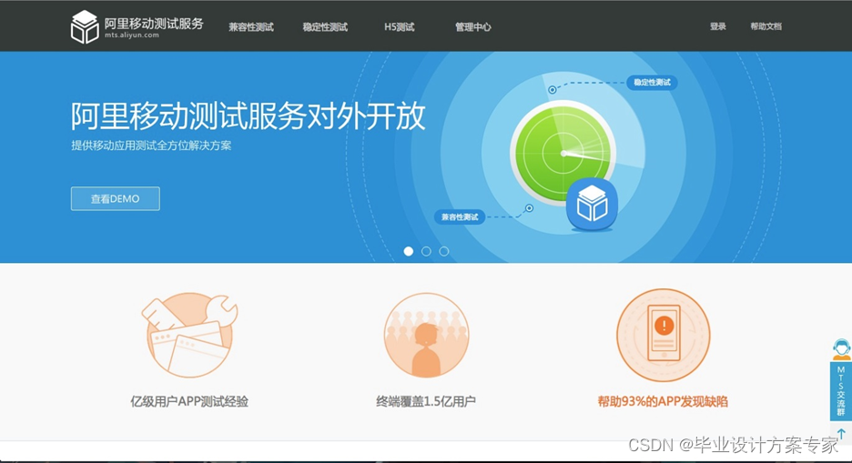Click the green radar circle graphic
This screenshot has width=852, height=463.
[563, 153]
